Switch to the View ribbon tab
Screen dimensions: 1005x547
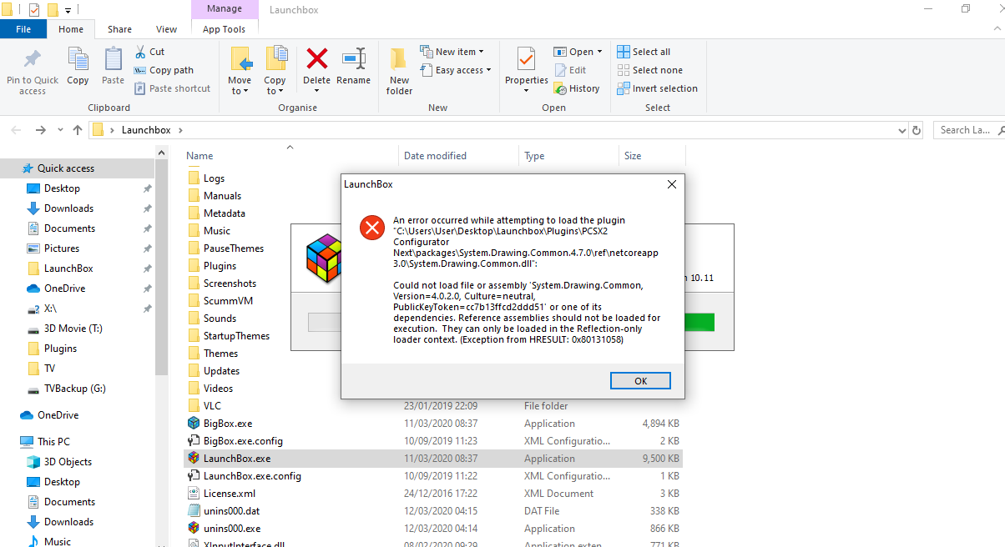pos(167,29)
